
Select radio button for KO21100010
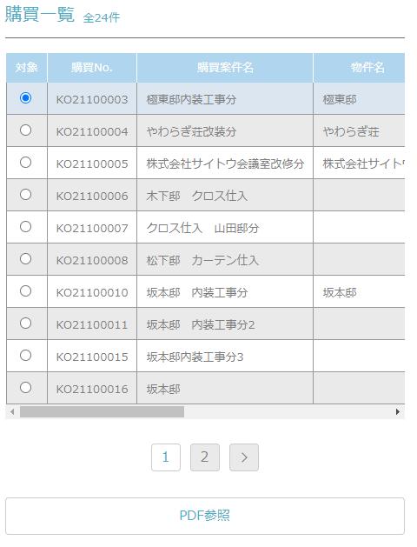(x=25, y=291)
